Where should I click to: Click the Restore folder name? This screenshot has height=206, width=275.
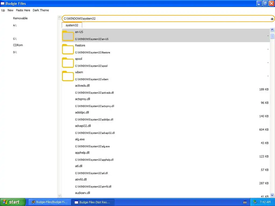coord(80,45)
